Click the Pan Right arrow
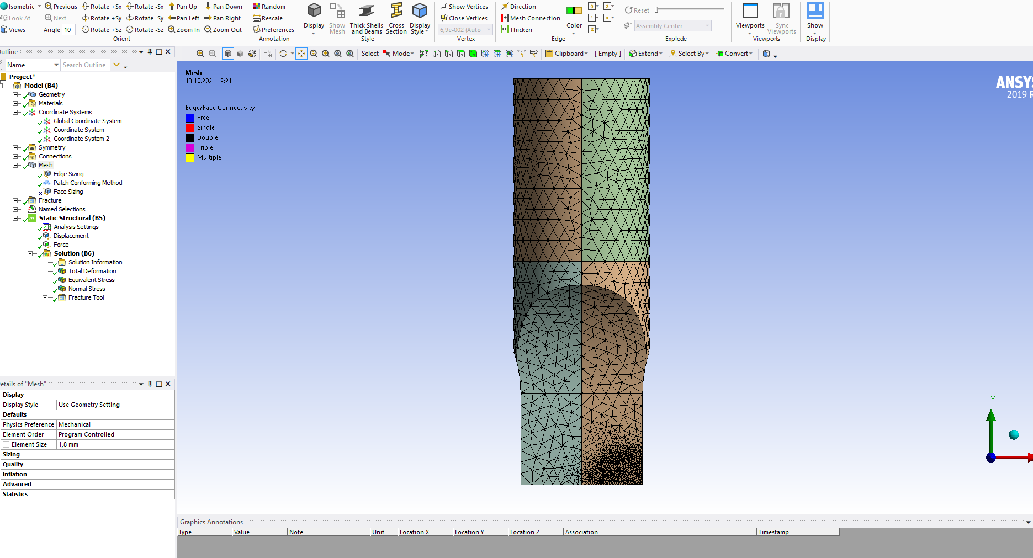Viewport: 1033px width, 558px height. tap(223, 18)
